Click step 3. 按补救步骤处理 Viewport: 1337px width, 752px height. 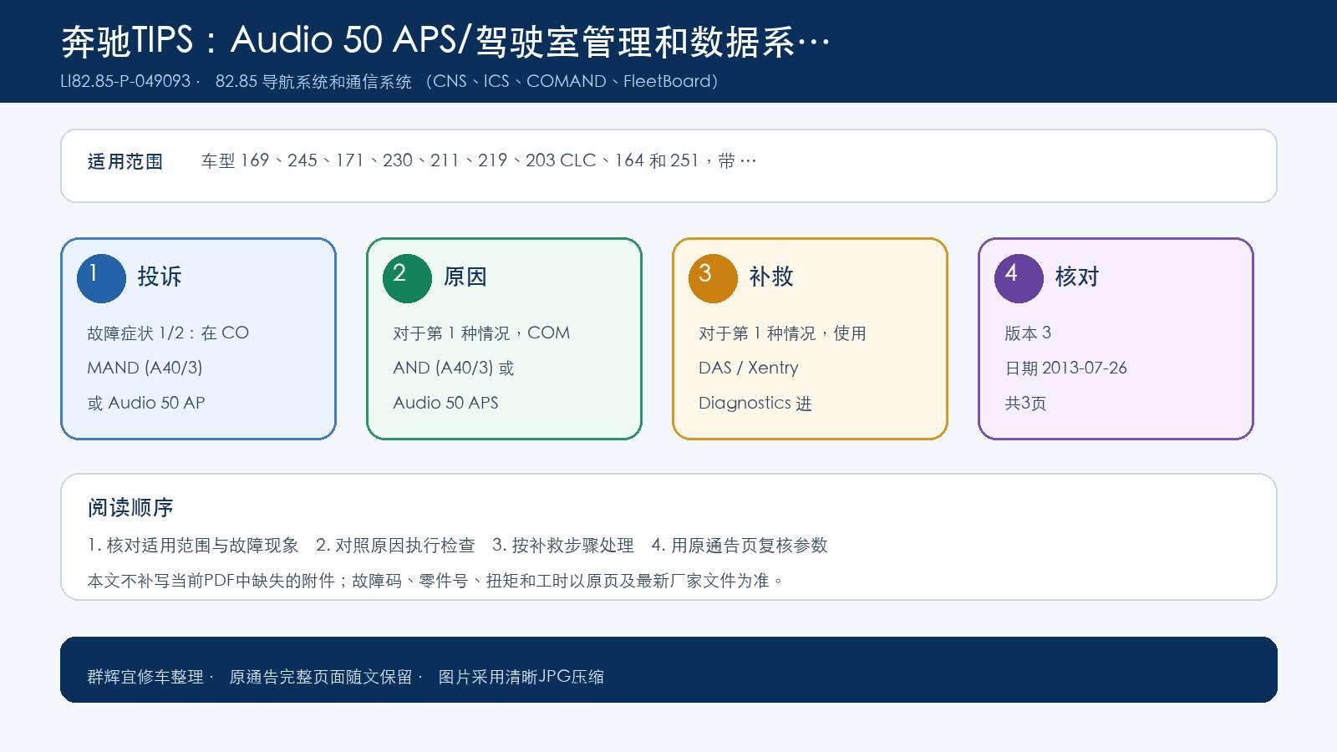click(563, 545)
